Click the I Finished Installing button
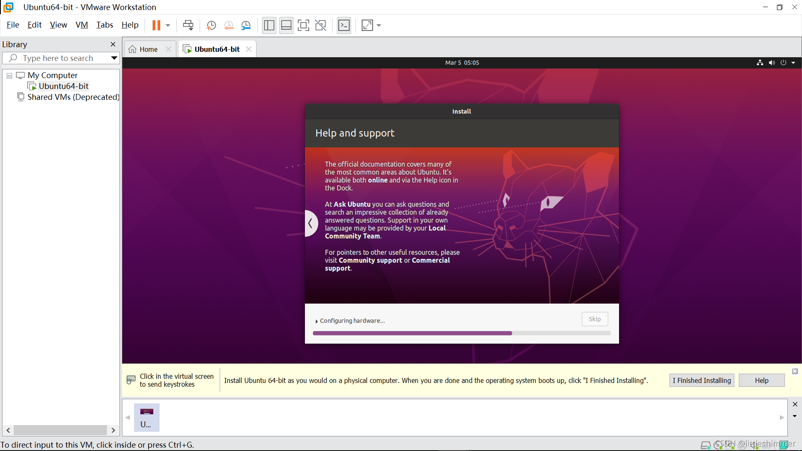 (x=701, y=380)
